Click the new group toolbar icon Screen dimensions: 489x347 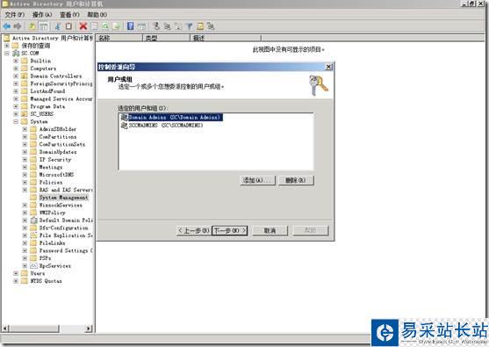[x=168, y=26]
